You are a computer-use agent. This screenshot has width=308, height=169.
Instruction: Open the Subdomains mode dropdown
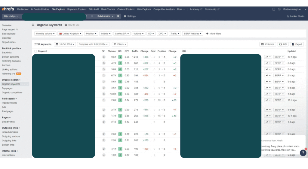pos(105,16)
